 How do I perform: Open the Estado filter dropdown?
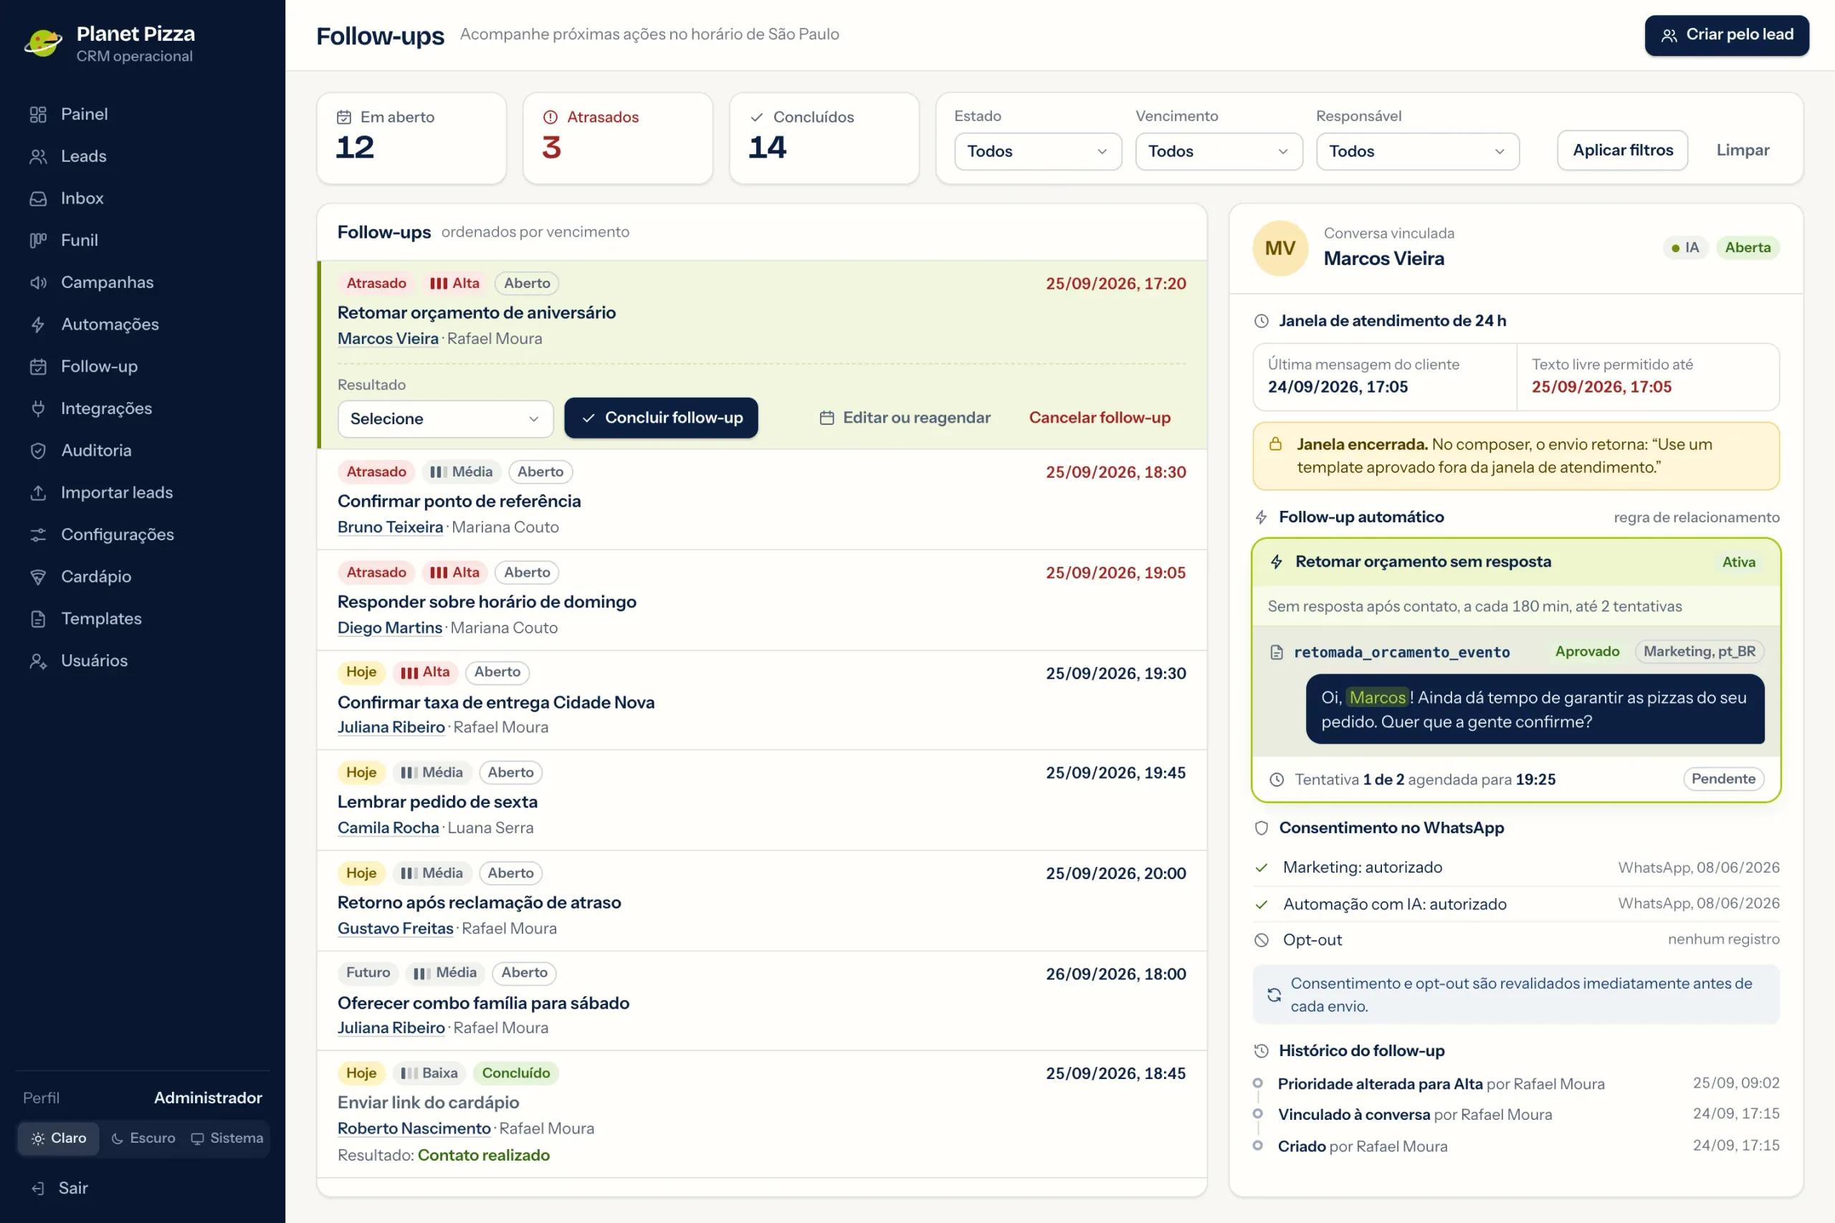pos(1038,151)
